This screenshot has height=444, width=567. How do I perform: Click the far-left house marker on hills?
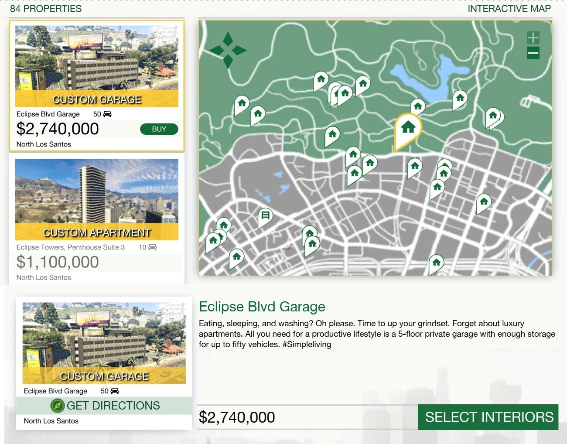(242, 104)
